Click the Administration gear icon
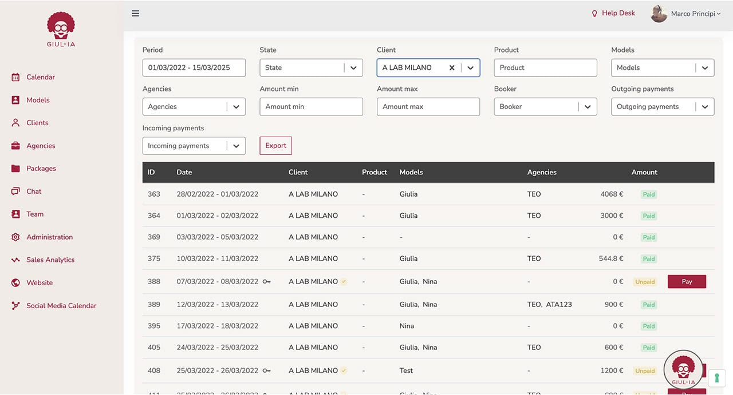The height and width of the screenshot is (395, 733). pyautogui.click(x=15, y=237)
